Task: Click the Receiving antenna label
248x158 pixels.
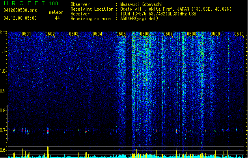Action: 91,19
